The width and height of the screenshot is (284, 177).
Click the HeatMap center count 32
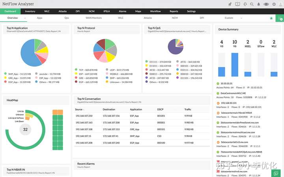point(25,129)
